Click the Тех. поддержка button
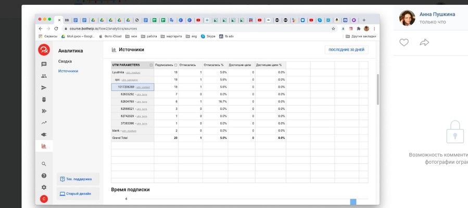 [x=78, y=179]
